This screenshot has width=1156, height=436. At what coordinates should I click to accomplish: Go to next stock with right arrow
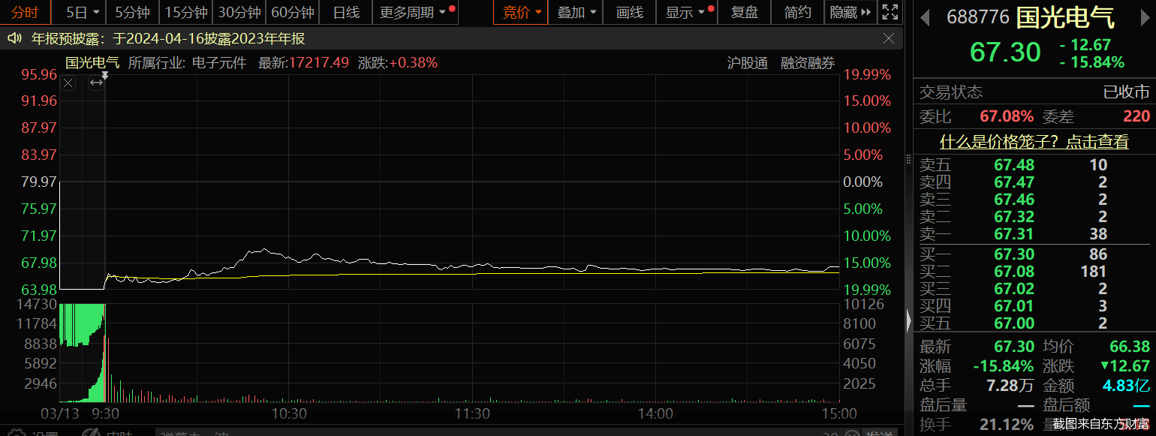[1144, 17]
